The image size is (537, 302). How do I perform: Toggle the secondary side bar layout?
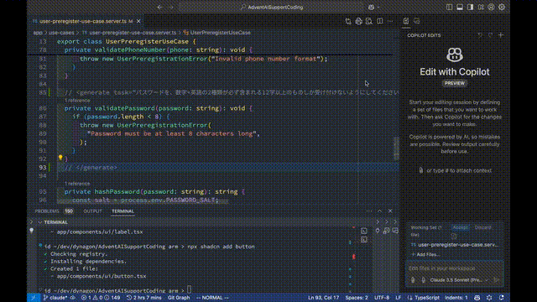[470, 8]
